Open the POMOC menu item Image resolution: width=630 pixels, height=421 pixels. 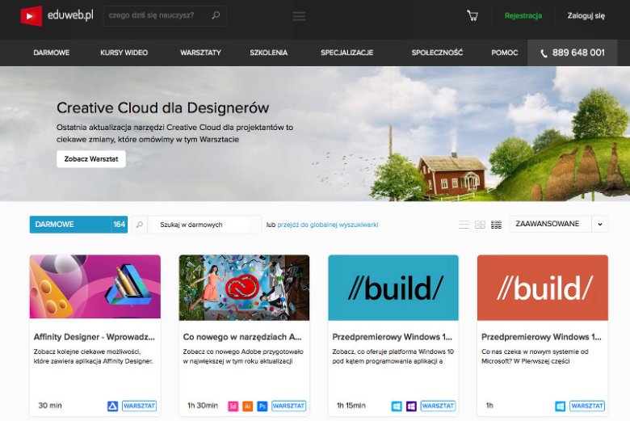(504, 53)
